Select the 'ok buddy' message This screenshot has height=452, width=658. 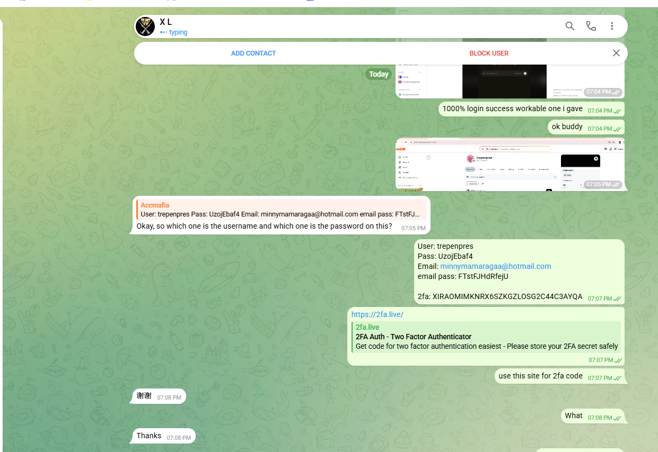[586, 127]
